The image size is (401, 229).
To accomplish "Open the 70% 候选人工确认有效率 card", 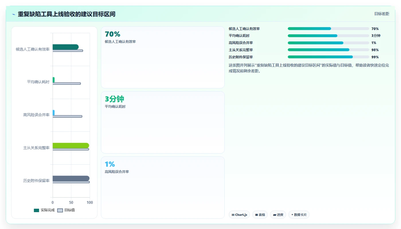I will click(163, 57).
